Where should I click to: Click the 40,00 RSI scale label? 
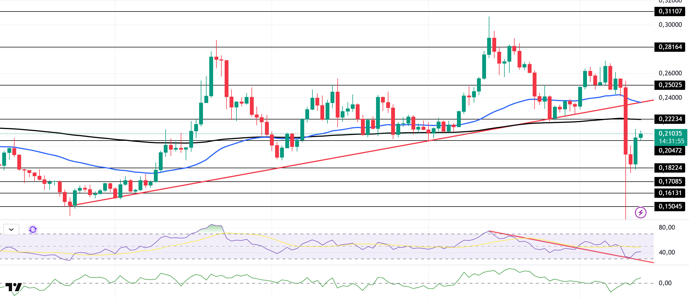[x=667, y=253]
